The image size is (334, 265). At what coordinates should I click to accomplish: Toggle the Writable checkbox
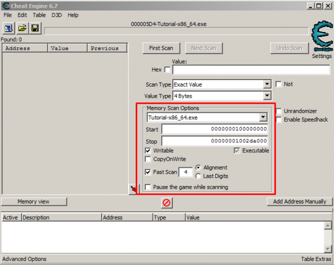pos(148,151)
